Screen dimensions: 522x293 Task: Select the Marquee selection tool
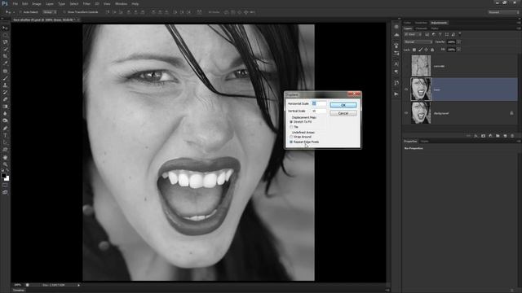[5, 35]
